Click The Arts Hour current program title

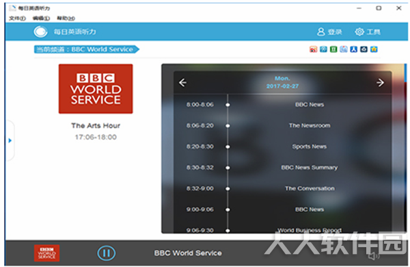pyautogui.click(x=96, y=125)
